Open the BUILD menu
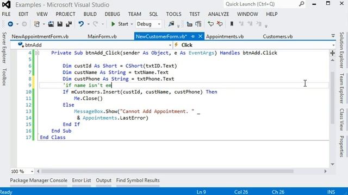This screenshot has height=195, width=348. [x=90, y=14]
